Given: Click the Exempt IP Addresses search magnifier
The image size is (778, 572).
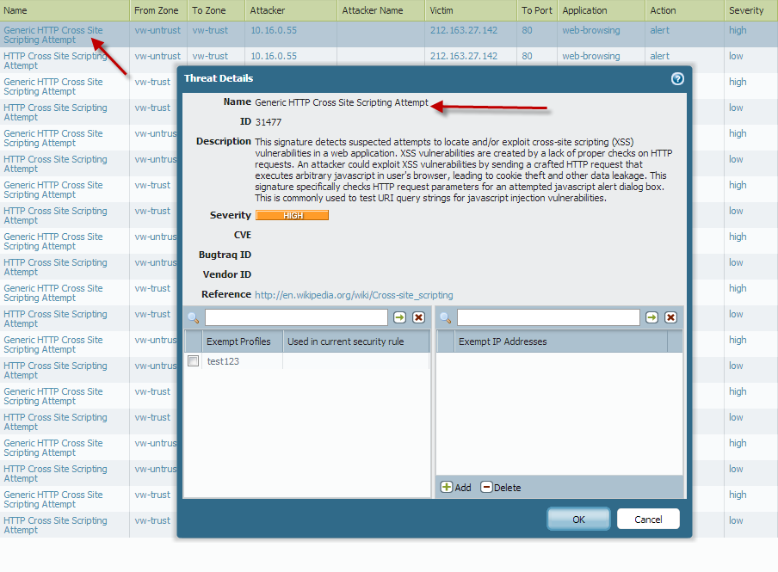Looking at the screenshot, I should [446, 318].
